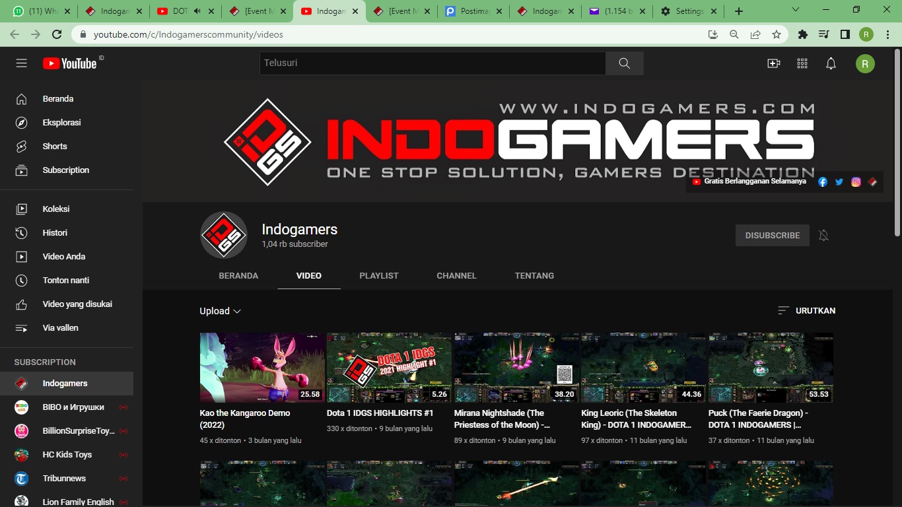
Task: Open the Indogamers subscription in the sidebar
Action: pos(67,384)
